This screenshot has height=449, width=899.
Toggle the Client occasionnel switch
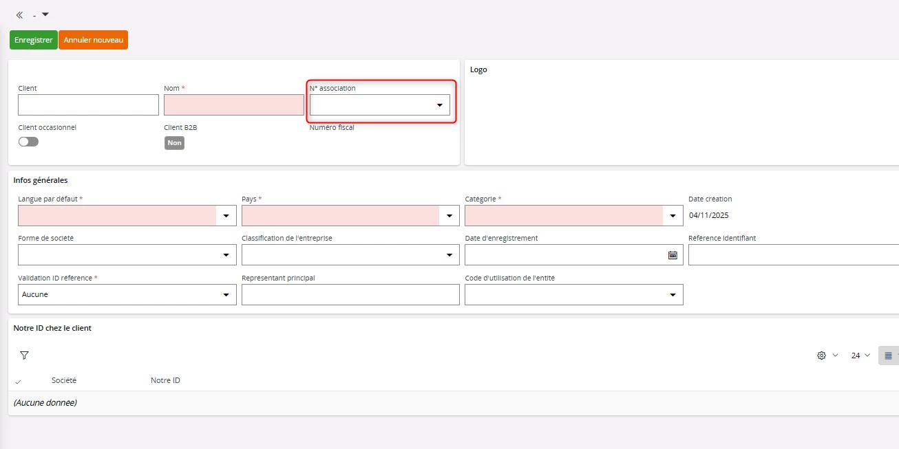(29, 142)
